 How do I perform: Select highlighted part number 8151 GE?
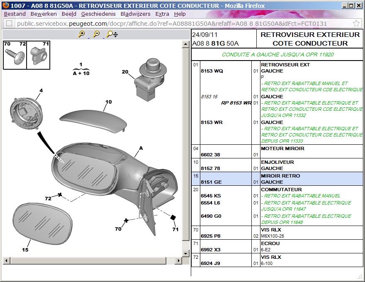click(x=211, y=182)
